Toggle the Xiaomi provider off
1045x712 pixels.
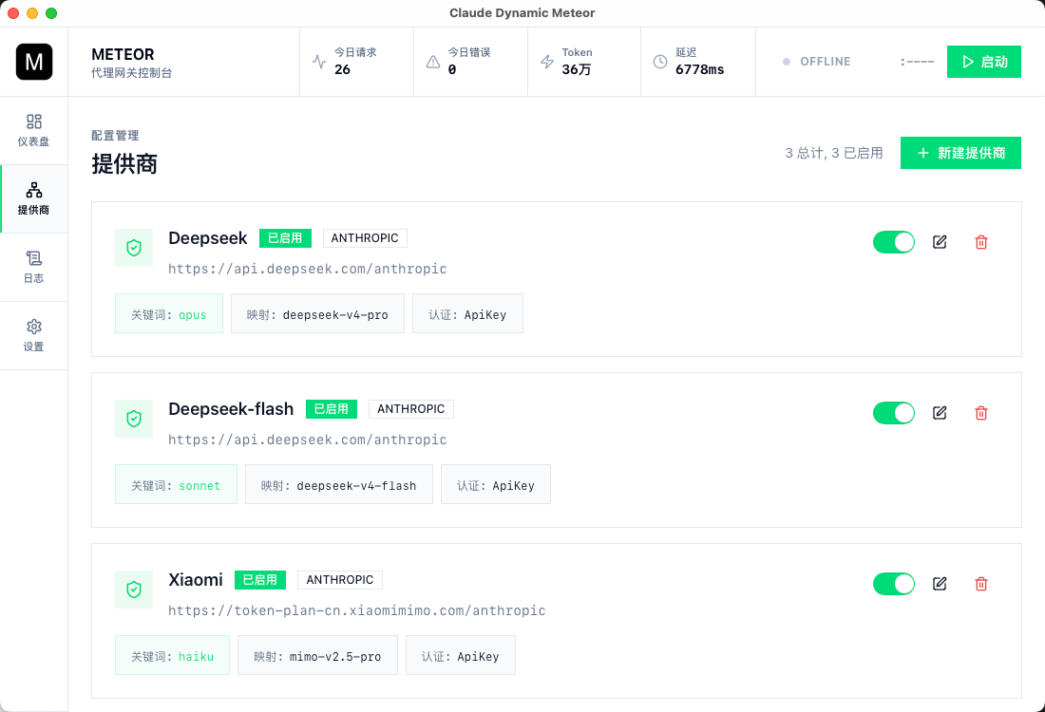893,584
